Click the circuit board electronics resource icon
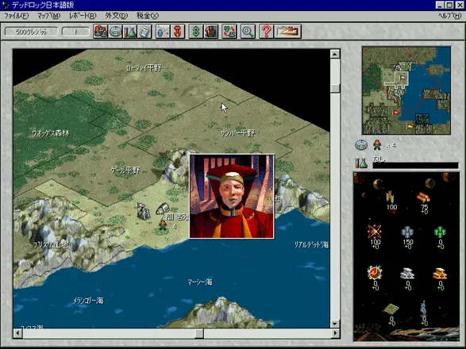Image resolution: width=466 pixels, height=349 pixels. coord(391,309)
